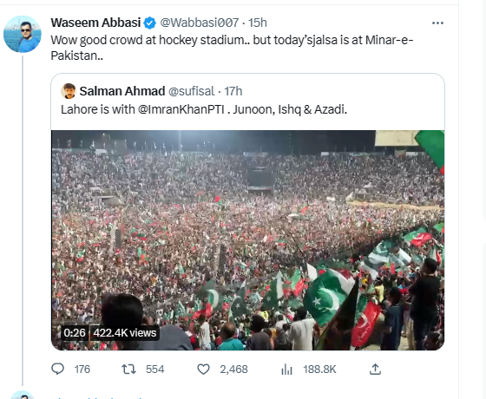Click the 188.8K views count
The image size is (486, 399).
(319, 370)
